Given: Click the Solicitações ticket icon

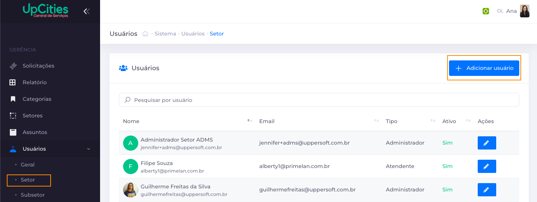Looking at the screenshot, I should tap(13, 66).
